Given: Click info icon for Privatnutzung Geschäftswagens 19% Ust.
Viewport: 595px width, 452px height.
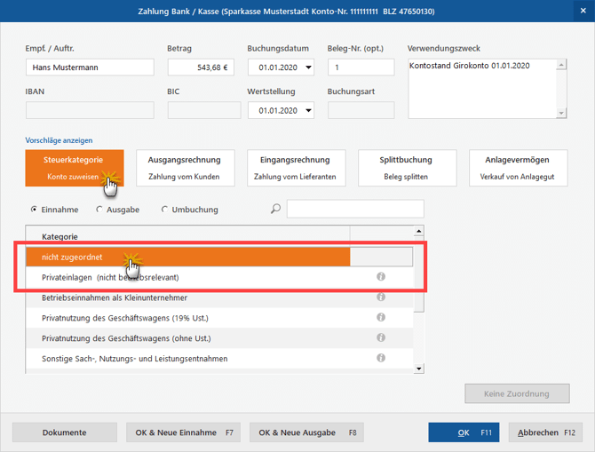Looking at the screenshot, I should point(381,317).
